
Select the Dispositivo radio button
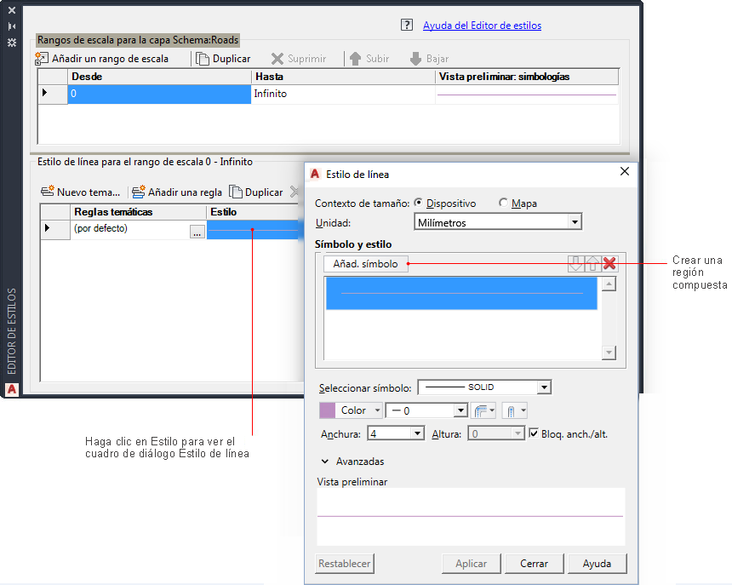coord(419,203)
